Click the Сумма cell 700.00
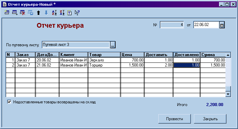The image size is (238, 129). coord(213,60)
